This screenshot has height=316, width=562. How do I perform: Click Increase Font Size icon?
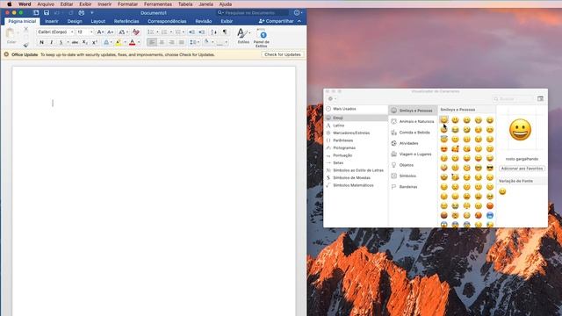coord(100,32)
